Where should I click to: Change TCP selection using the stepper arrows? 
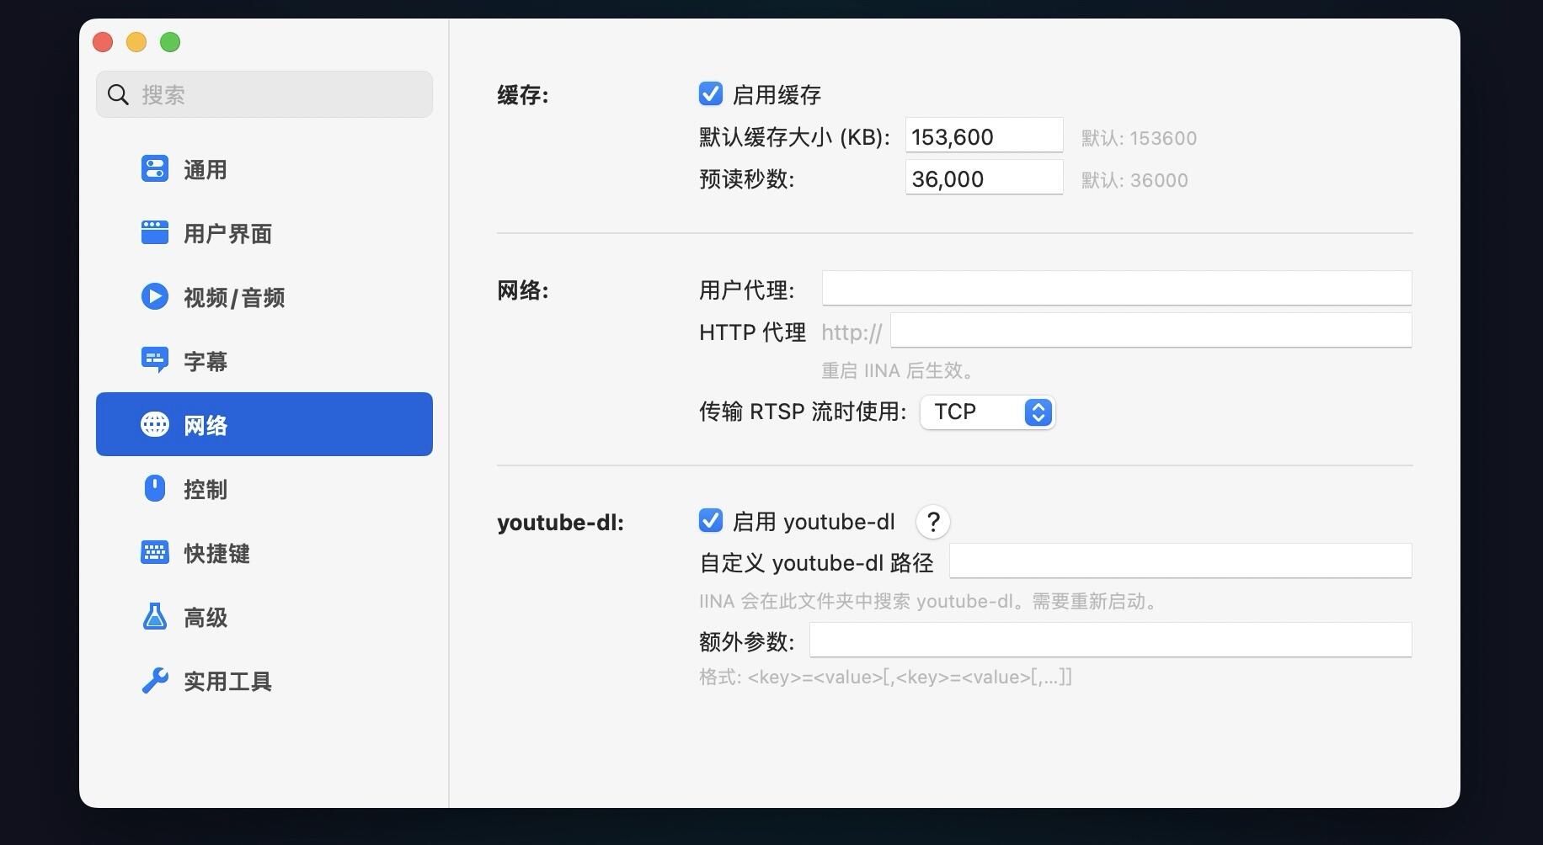point(1038,412)
